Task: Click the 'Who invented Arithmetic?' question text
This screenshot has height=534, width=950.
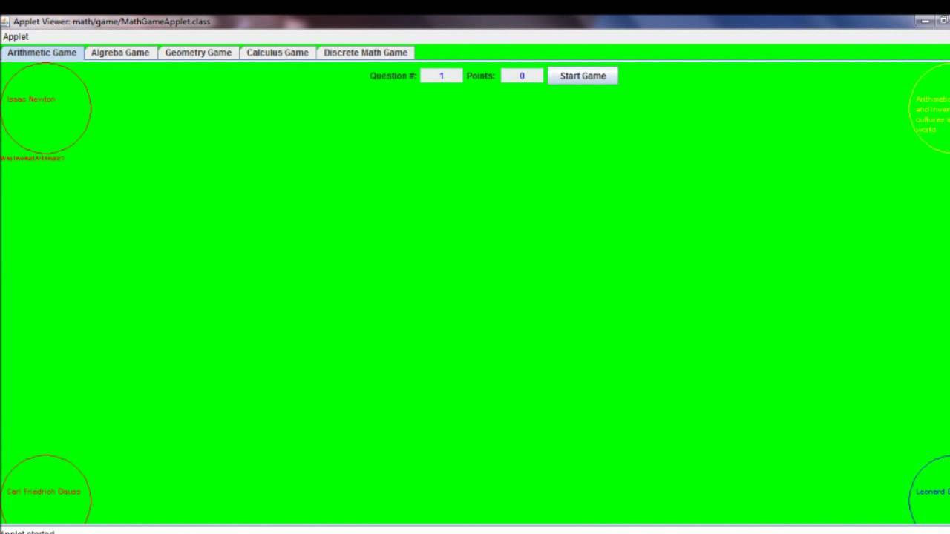Action: 32,159
